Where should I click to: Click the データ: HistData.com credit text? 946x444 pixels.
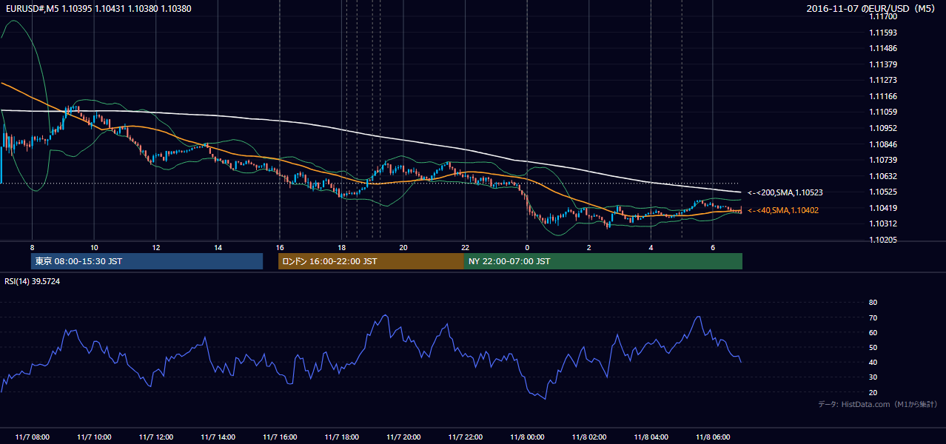878,404
